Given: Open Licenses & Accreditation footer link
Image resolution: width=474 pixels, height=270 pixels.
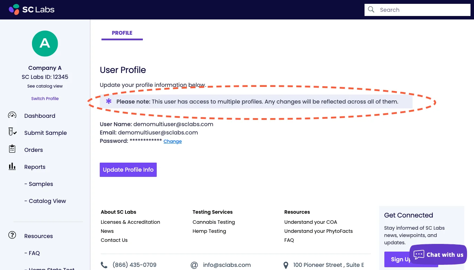Looking at the screenshot, I should pyautogui.click(x=130, y=222).
